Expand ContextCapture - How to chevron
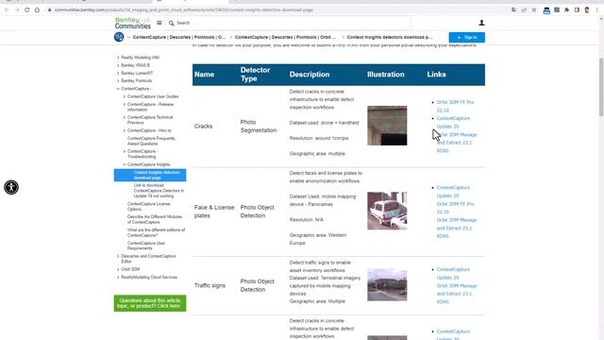The image size is (604, 340). tap(125, 130)
